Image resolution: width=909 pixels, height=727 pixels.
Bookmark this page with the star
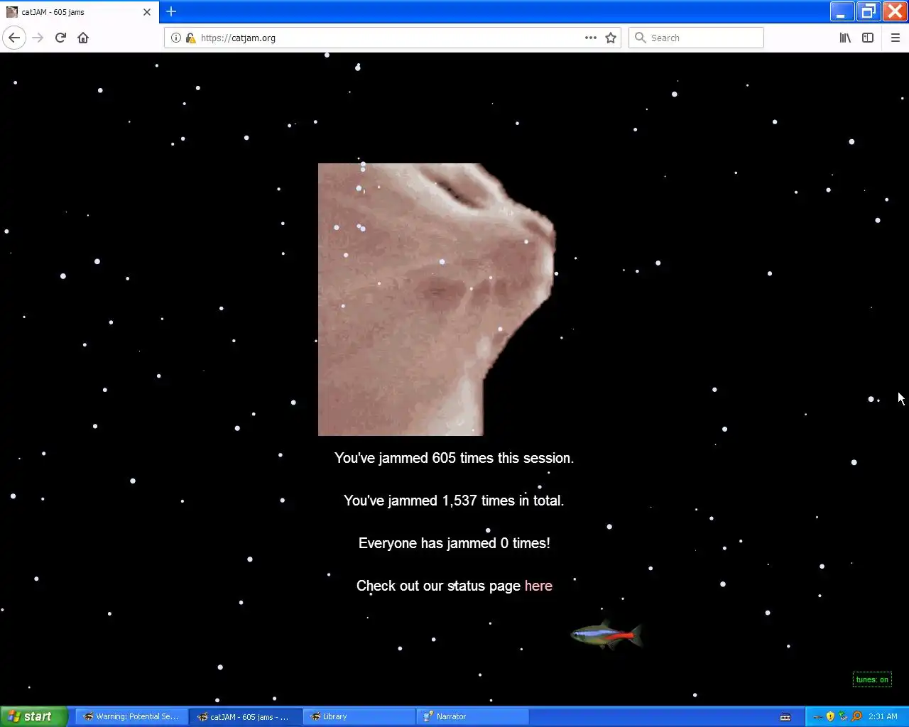[x=611, y=38]
